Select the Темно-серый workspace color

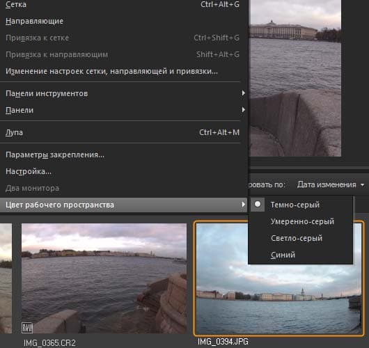[301, 205]
